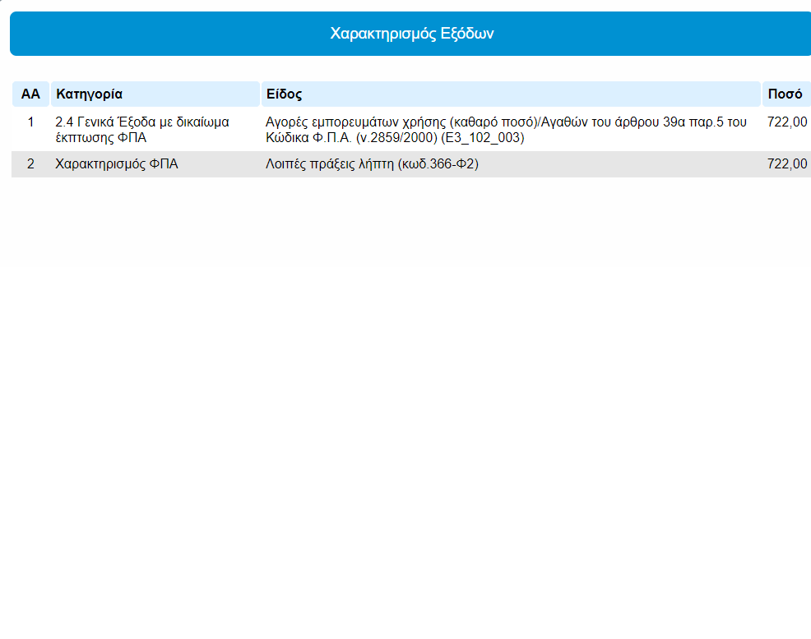The width and height of the screenshot is (811, 639).
Task: Select the Είδος column header
Action: point(511,94)
